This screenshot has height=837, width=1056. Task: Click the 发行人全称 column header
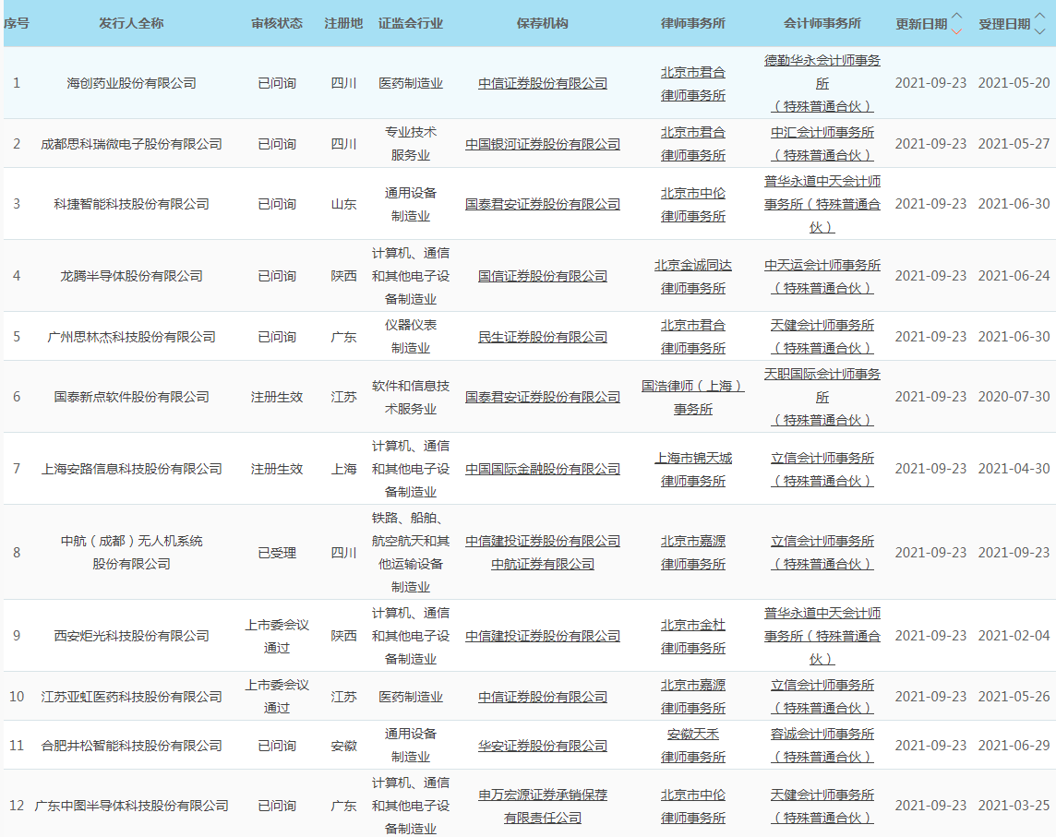(131, 23)
